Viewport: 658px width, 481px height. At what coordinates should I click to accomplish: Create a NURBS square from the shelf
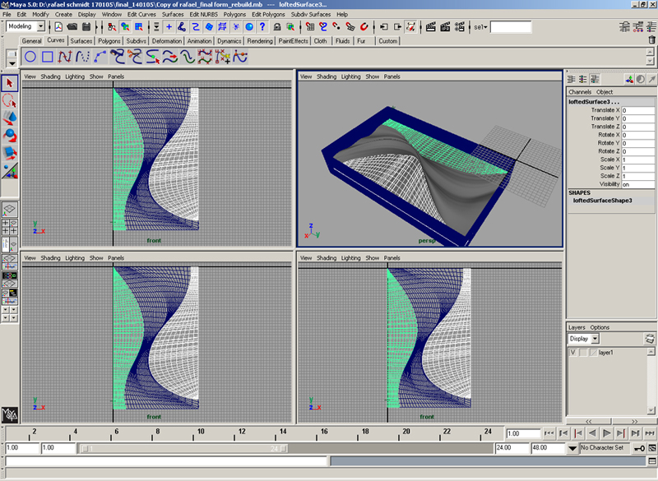point(48,57)
